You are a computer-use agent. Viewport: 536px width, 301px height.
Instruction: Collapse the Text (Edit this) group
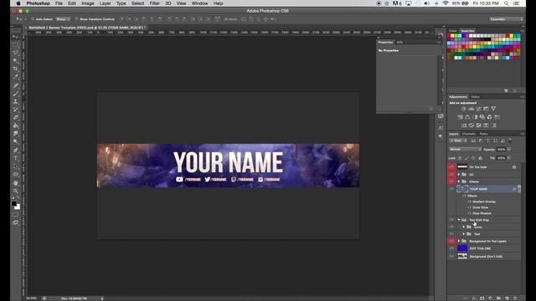click(x=459, y=220)
